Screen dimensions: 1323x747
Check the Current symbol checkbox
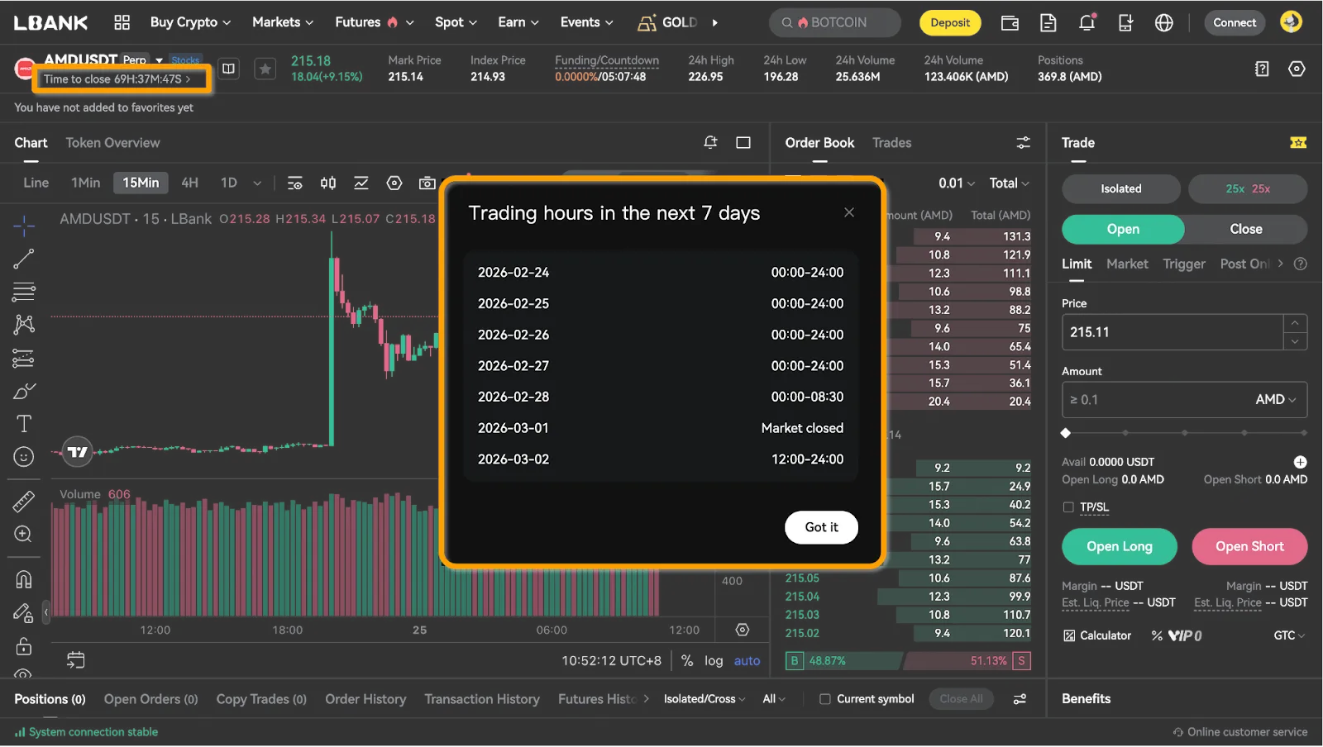click(824, 699)
